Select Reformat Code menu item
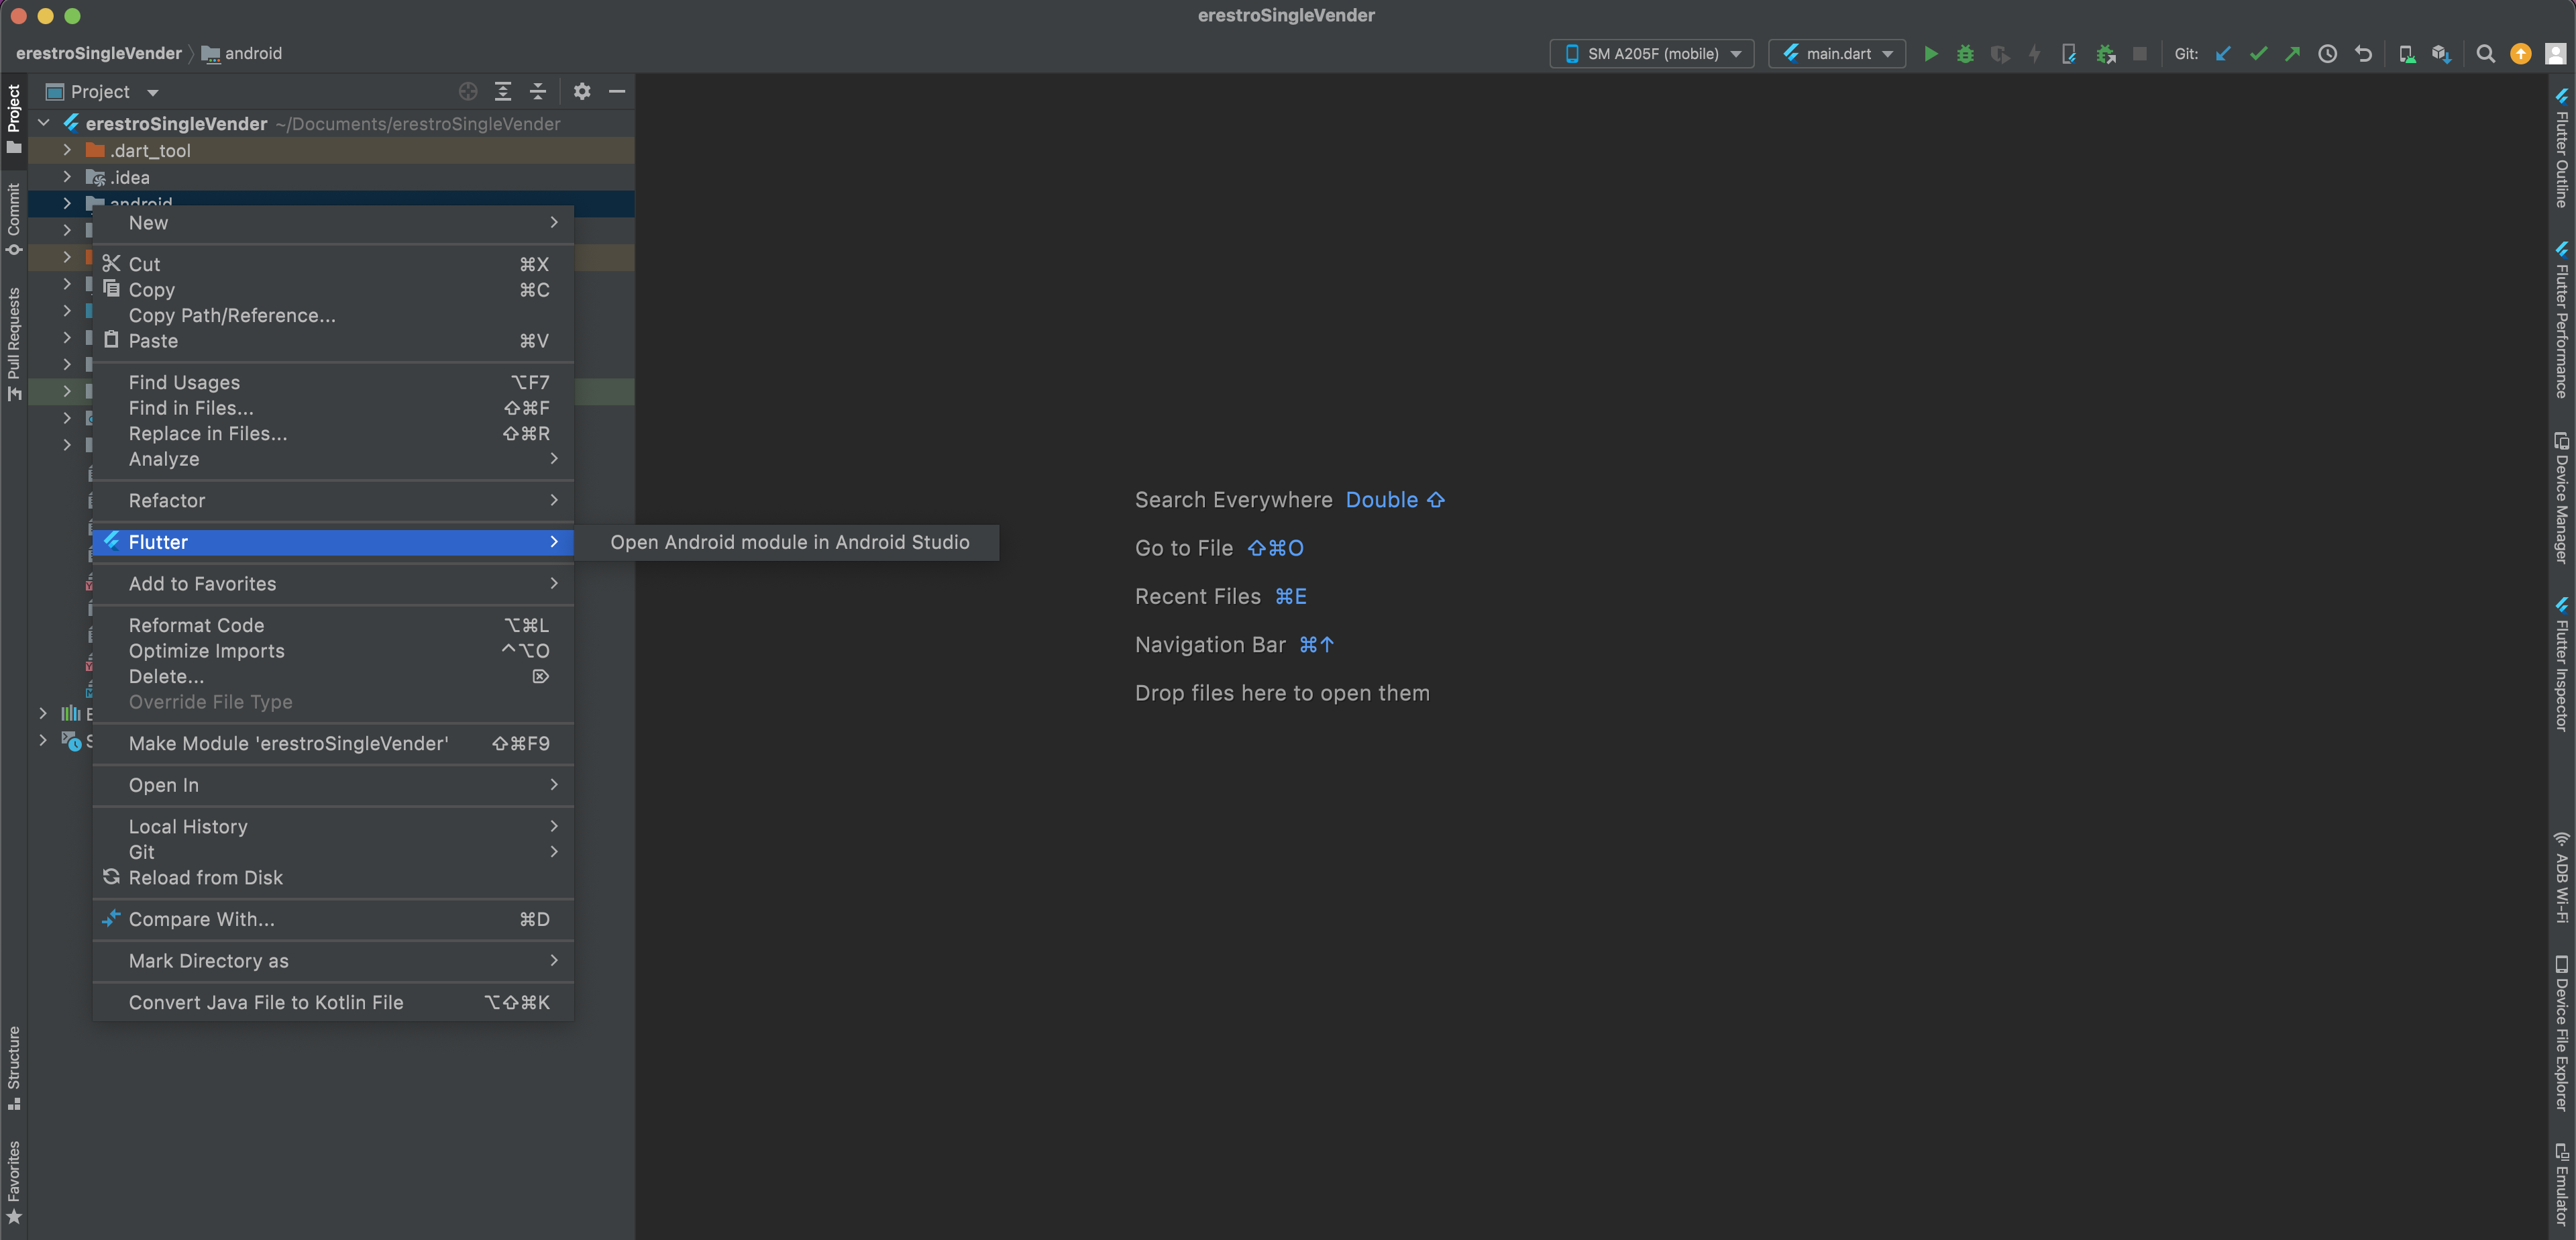The height and width of the screenshot is (1240, 2576). (x=333, y=625)
